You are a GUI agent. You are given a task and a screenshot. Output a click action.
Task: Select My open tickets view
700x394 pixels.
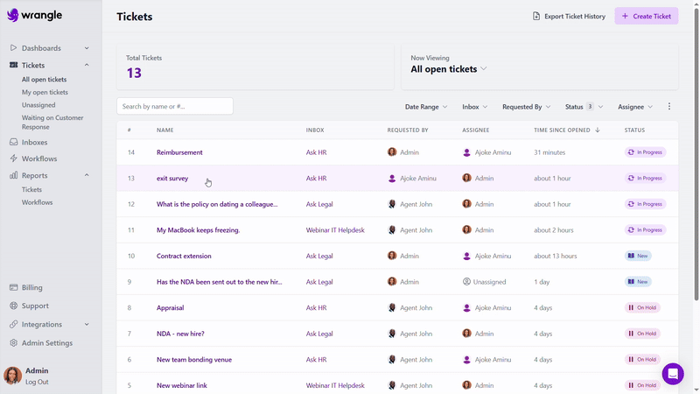(x=45, y=92)
